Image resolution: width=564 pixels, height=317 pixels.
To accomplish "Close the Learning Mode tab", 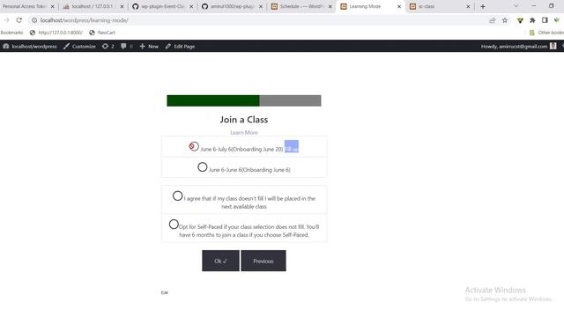I will 399,6.
